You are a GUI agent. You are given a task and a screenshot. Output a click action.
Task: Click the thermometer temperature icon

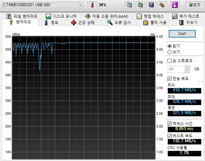pos(92,5)
